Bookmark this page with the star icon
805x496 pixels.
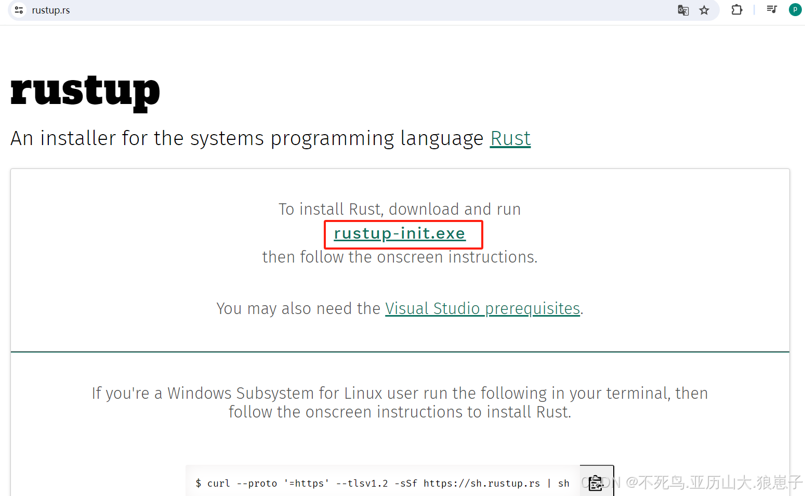coord(704,10)
